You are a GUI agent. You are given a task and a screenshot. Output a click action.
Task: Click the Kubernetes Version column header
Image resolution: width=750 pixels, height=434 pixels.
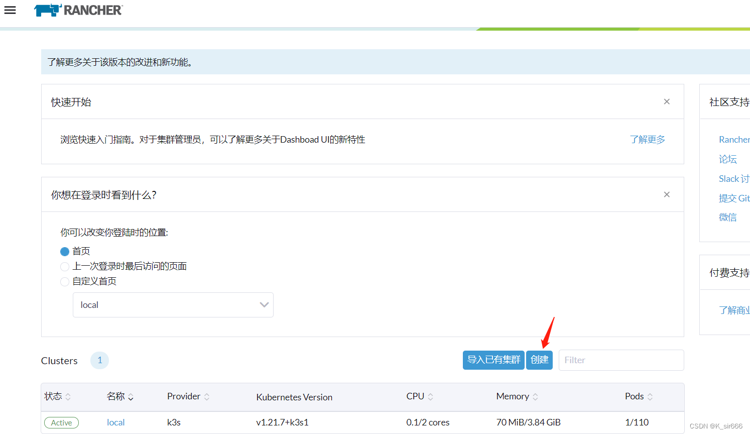pos(294,397)
